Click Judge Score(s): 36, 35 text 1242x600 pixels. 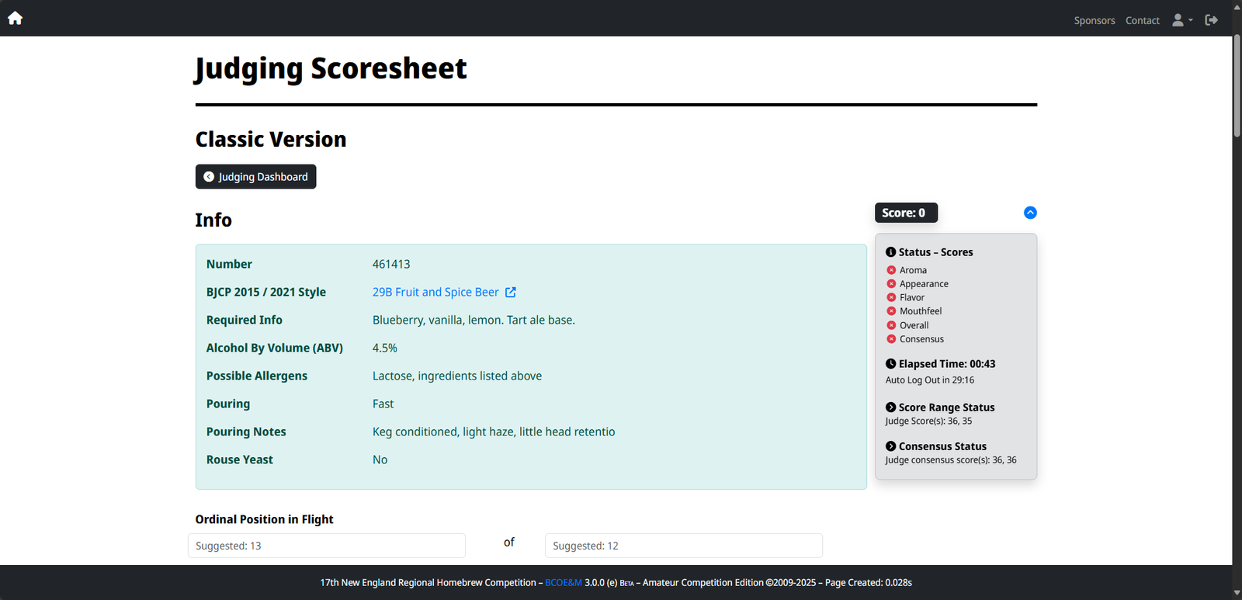[x=929, y=421]
